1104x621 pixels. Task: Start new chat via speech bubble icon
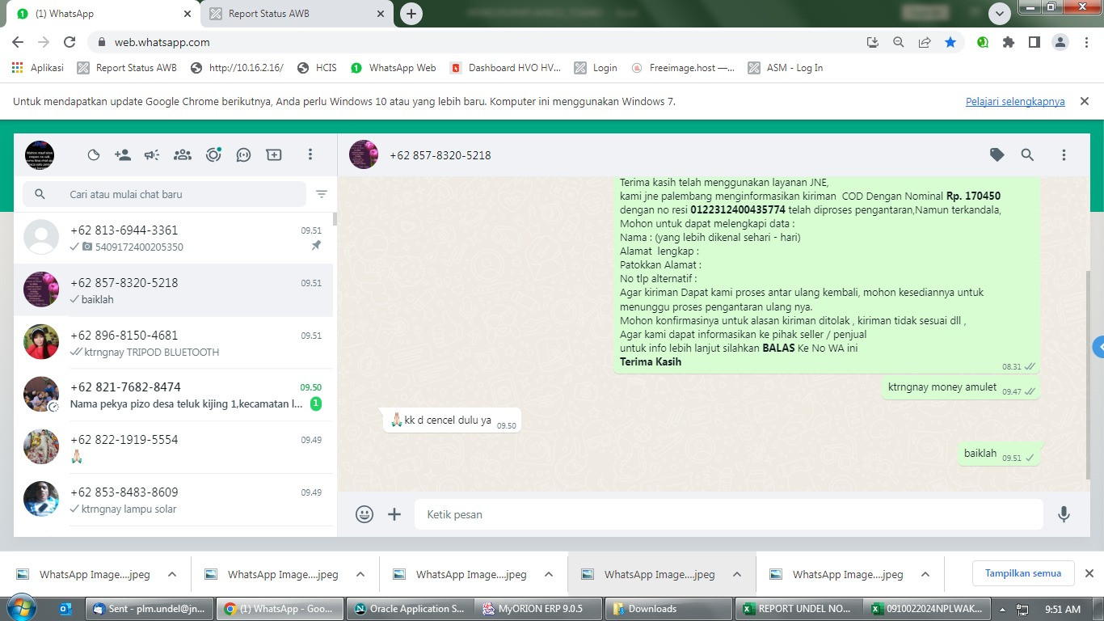pyautogui.click(x=243, y=155)
